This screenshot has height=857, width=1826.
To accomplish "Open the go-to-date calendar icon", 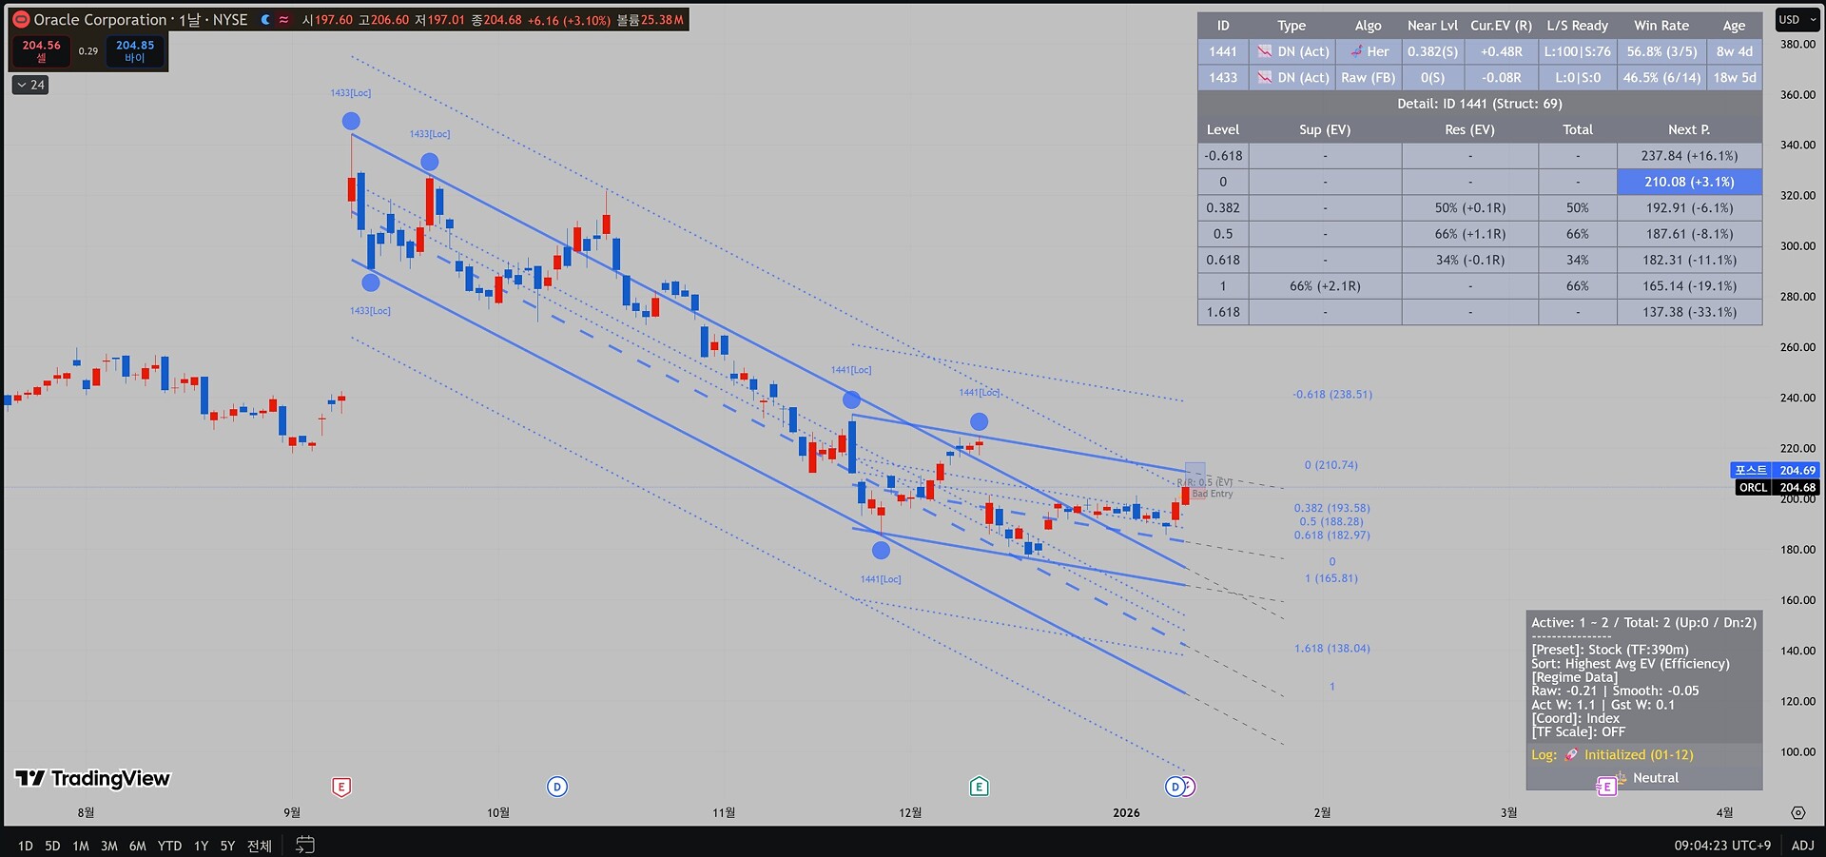I will coord(304,845).
